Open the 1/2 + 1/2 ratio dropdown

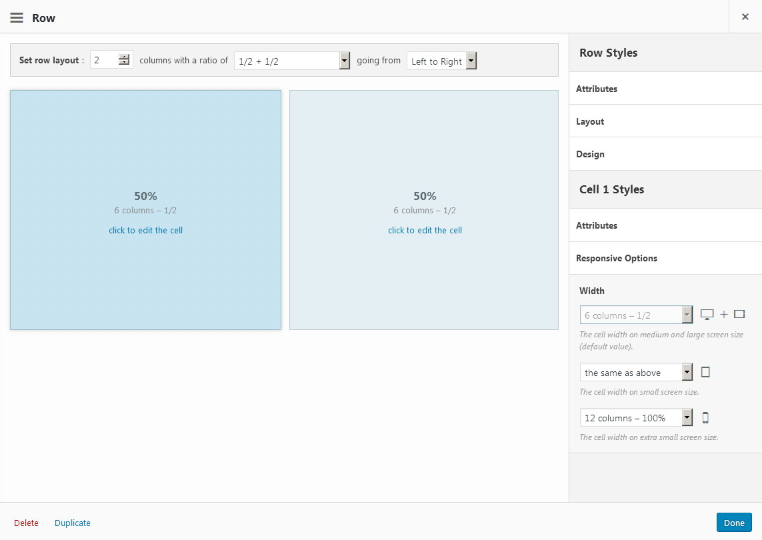click(x=292, y=61)
